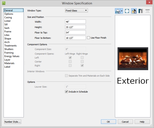Screen dimensions: 154x128
Task: Click the fireplace preview image
Action: (x=133, y=59)
